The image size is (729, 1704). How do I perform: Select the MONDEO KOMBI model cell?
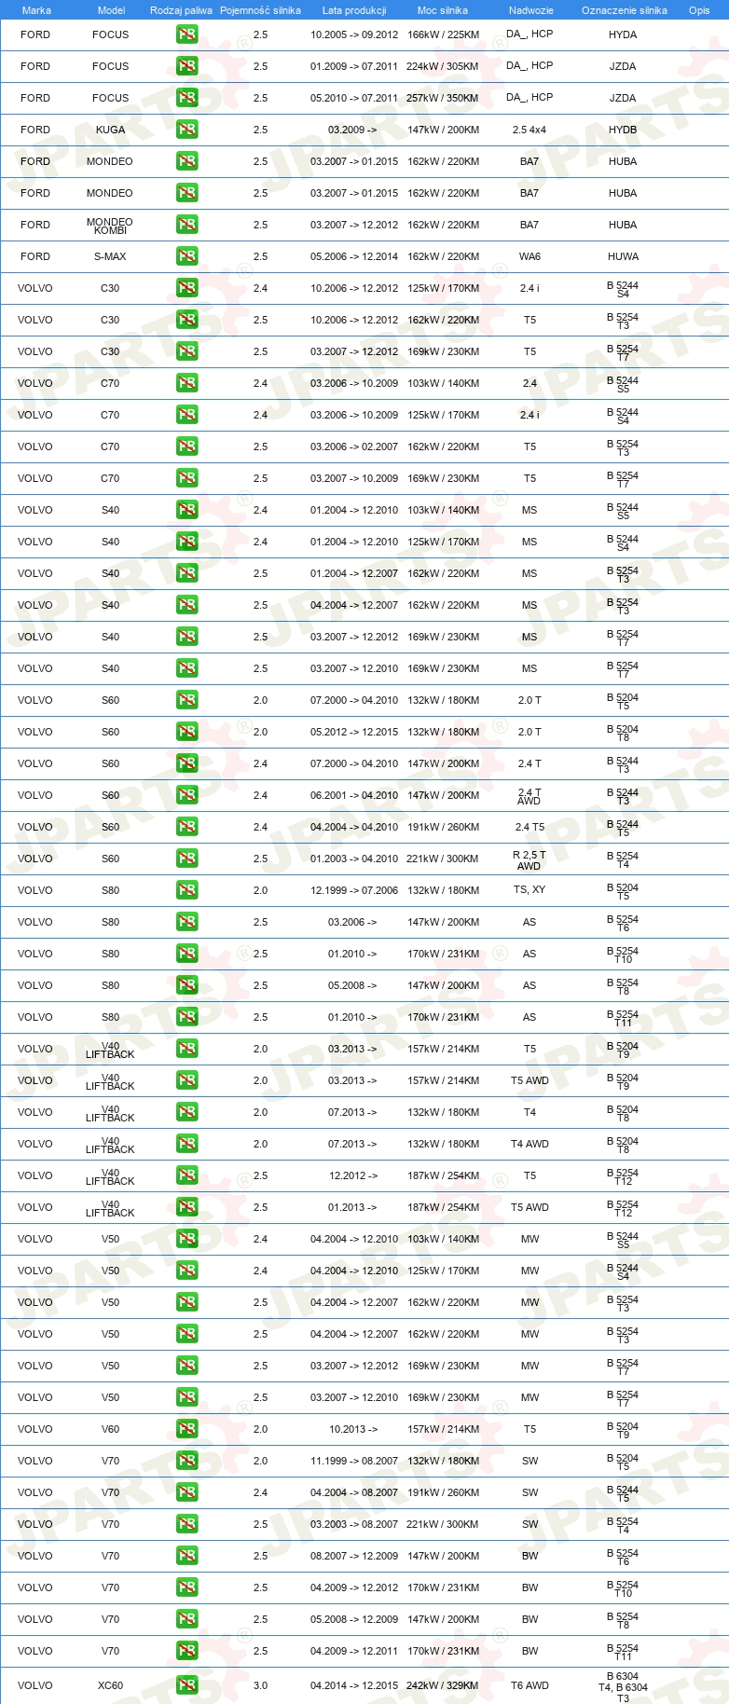[x=110, y=226]
